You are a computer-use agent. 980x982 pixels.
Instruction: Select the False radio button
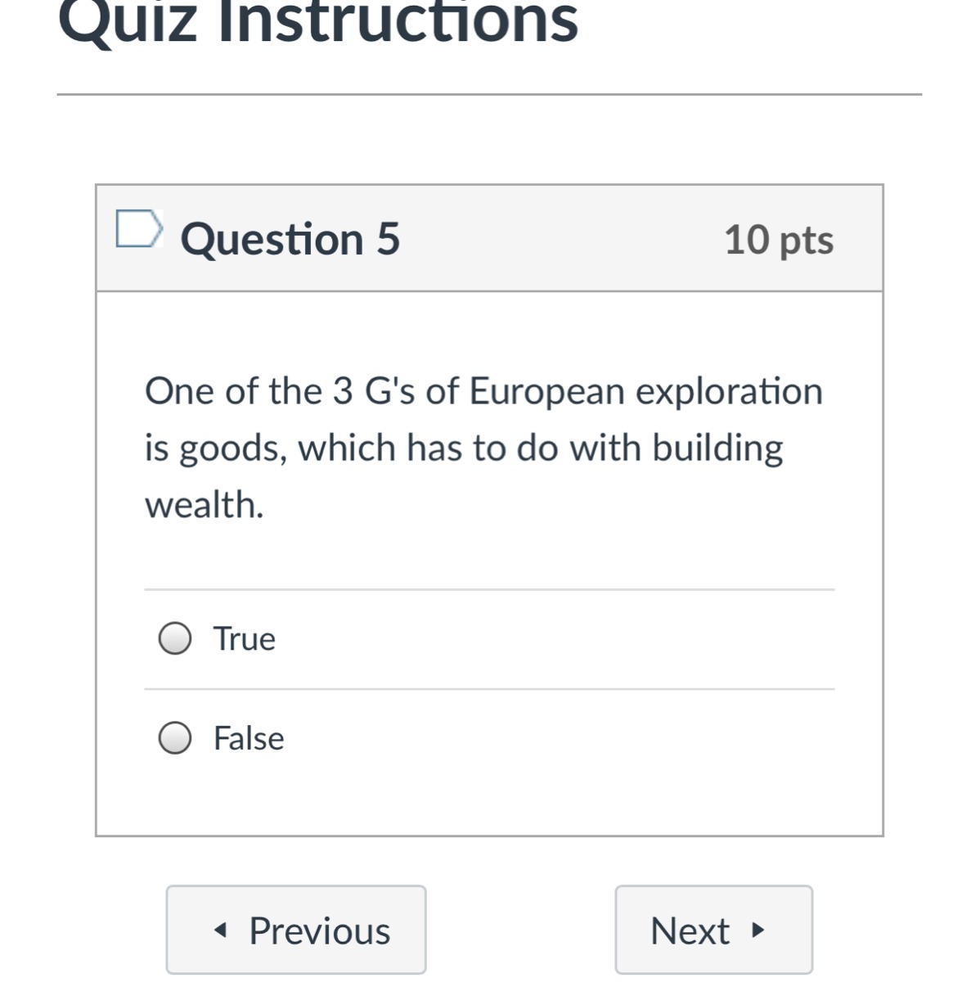tap(175, 738)
